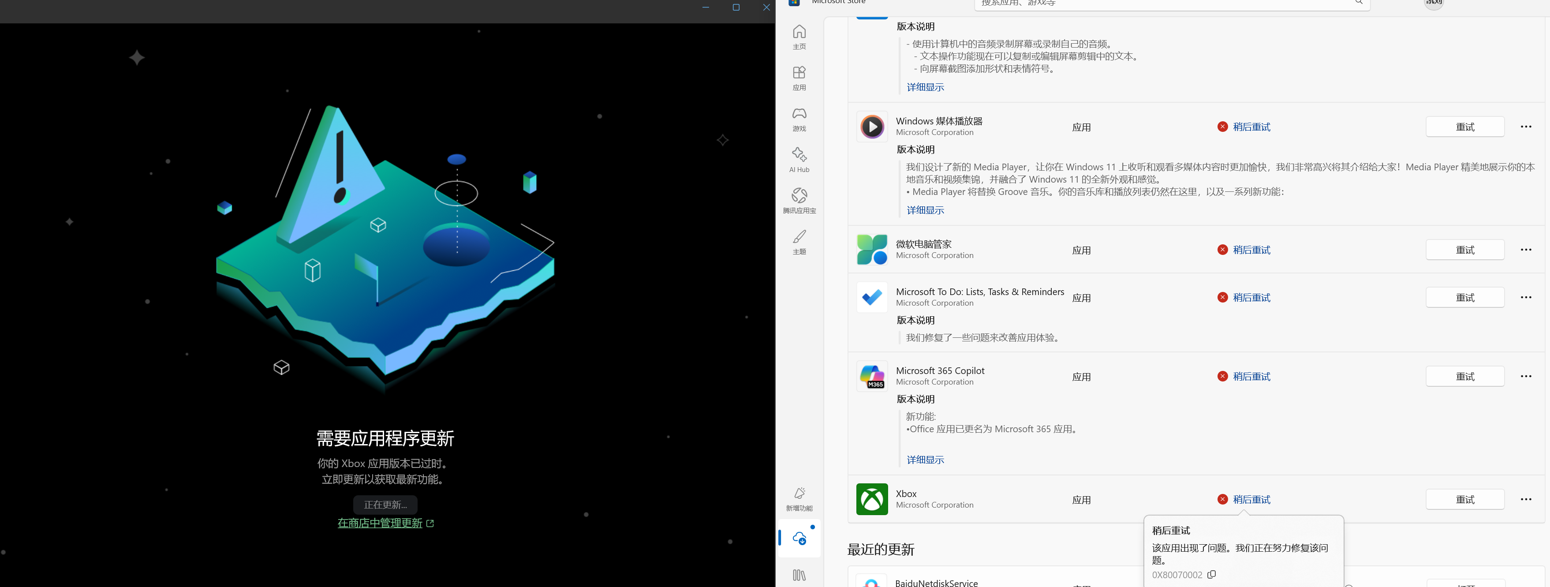Maximize the Xbox window
The height and width of the screenshot is (587, 1550).
736,7
